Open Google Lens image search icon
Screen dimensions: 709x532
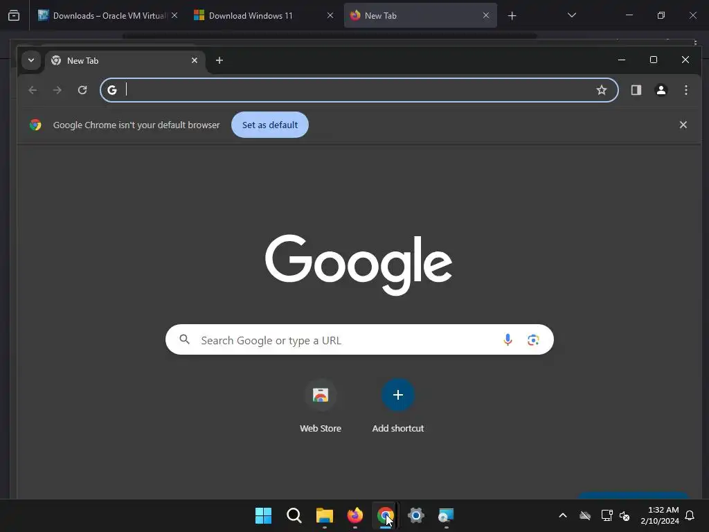click(x=533, y=339)
